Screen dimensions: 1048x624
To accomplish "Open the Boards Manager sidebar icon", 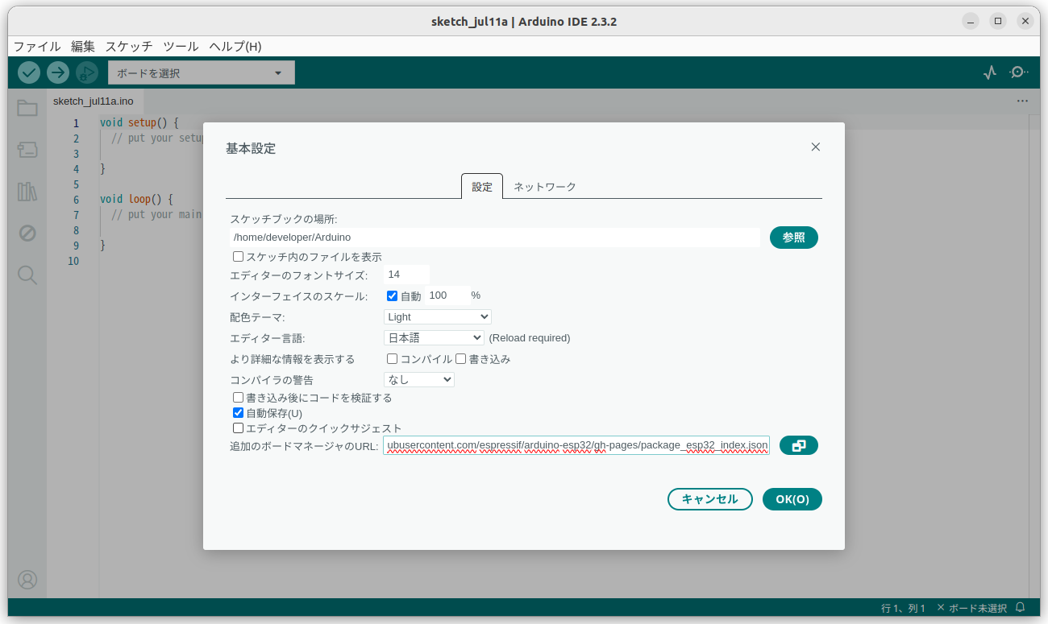I will 27,150.
